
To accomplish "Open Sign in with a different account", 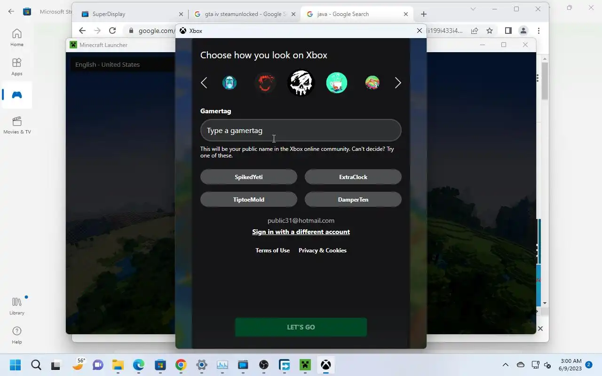I will (x=301, y=232).
